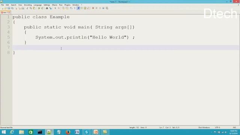The width and height of the screenshot is (240, 135).
Task: Open the Language menu
Action: coord(37,5)
